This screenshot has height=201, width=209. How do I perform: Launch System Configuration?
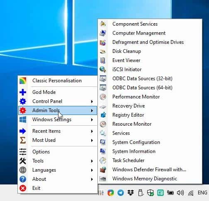pyautogui.click(x=150, y=142)
